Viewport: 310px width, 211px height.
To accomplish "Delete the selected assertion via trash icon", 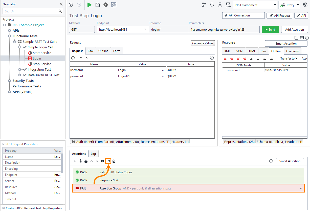I will point(114,161).
